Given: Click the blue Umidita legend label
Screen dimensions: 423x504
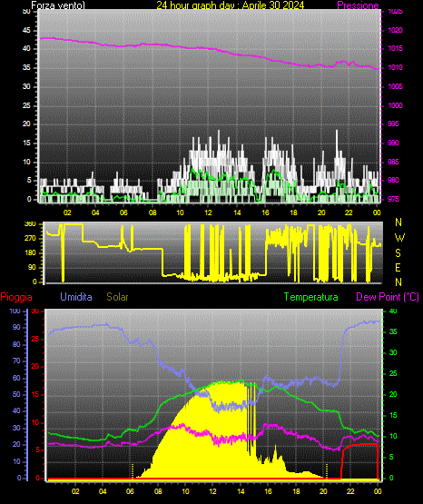Looking at the screenshot, I should 76,297.
